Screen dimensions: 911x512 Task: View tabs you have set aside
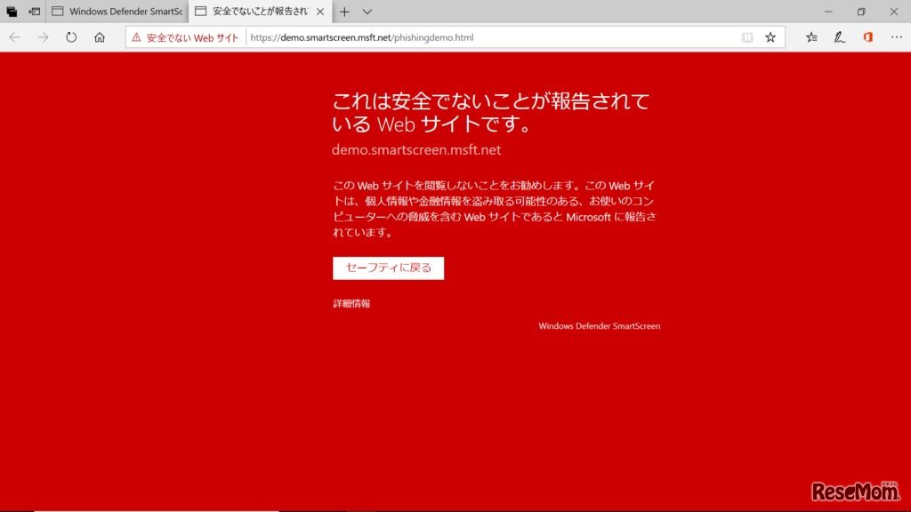[x=34, y=12]
